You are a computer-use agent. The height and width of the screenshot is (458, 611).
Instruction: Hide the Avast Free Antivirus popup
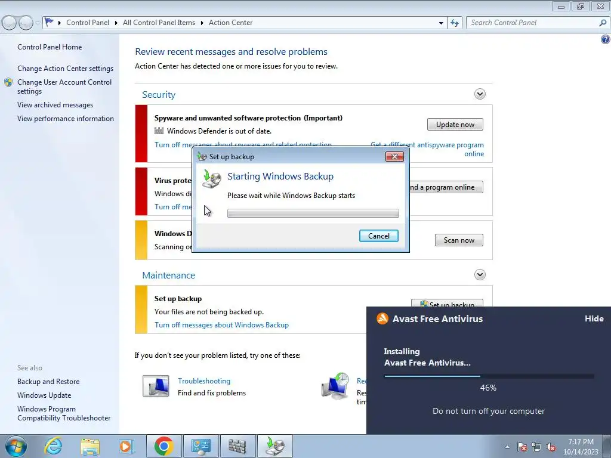click(594, 318)
